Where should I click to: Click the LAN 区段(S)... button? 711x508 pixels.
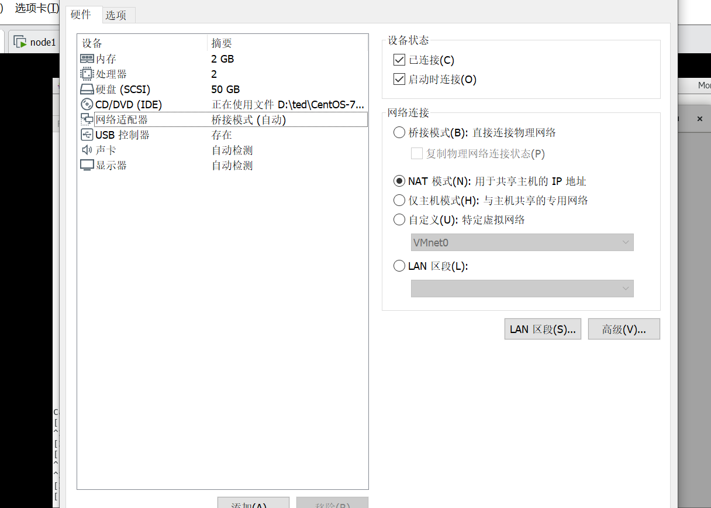coord(542,329)
